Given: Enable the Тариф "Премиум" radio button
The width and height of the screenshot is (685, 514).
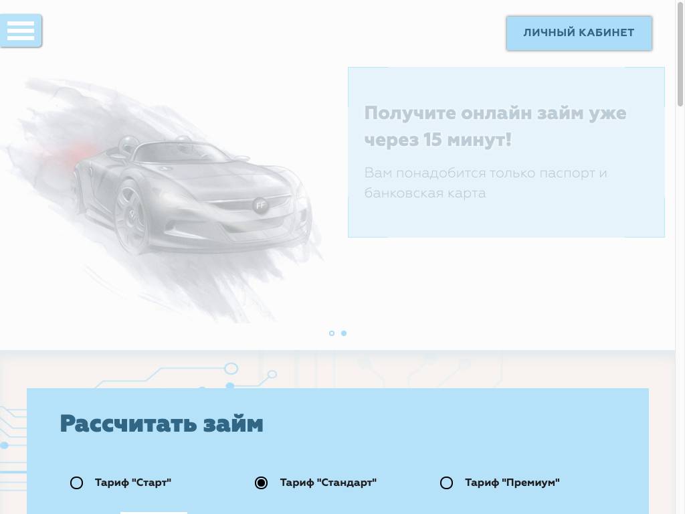Looking at the screenshot, I should pyautogui.click(x=447, y=483).
